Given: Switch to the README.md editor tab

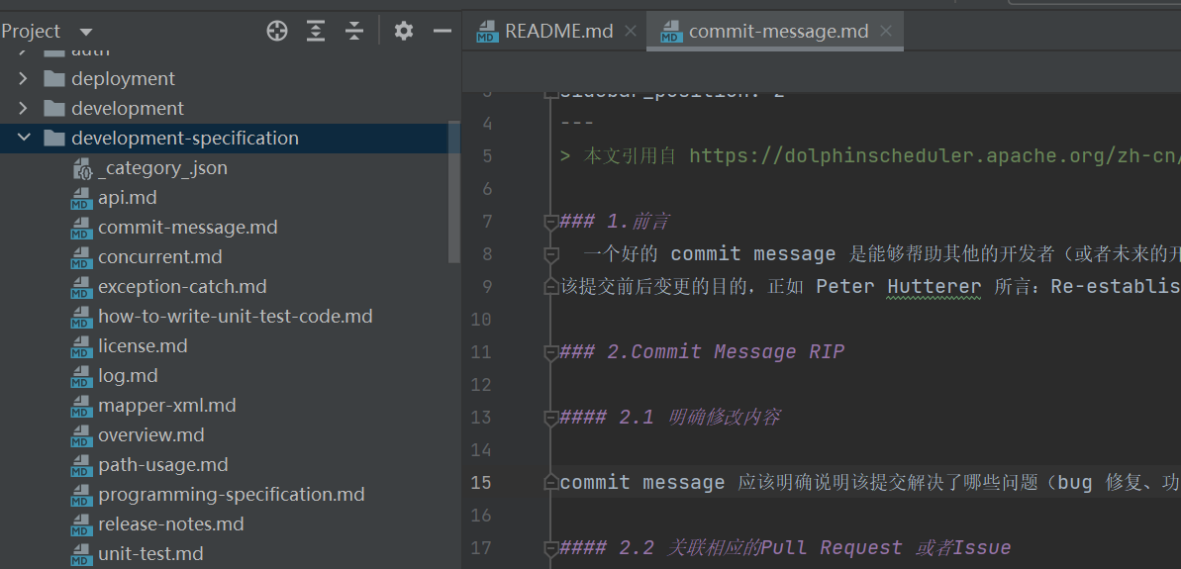Looking at the screenshot, I should pos(559,31).
